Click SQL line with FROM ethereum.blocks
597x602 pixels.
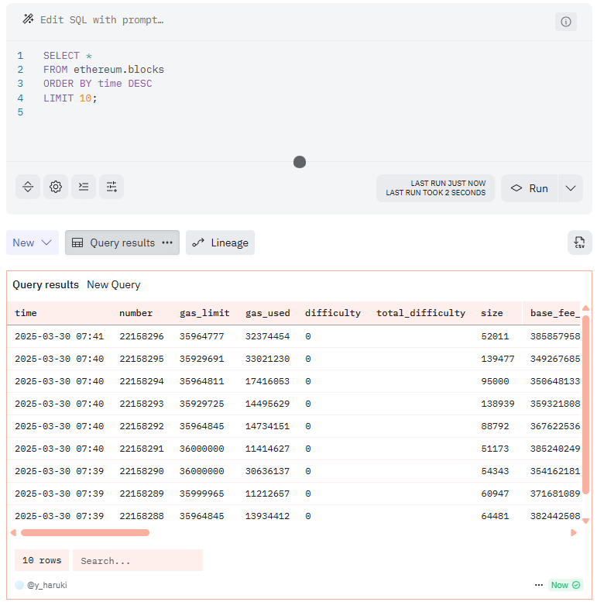coord(104,70)
